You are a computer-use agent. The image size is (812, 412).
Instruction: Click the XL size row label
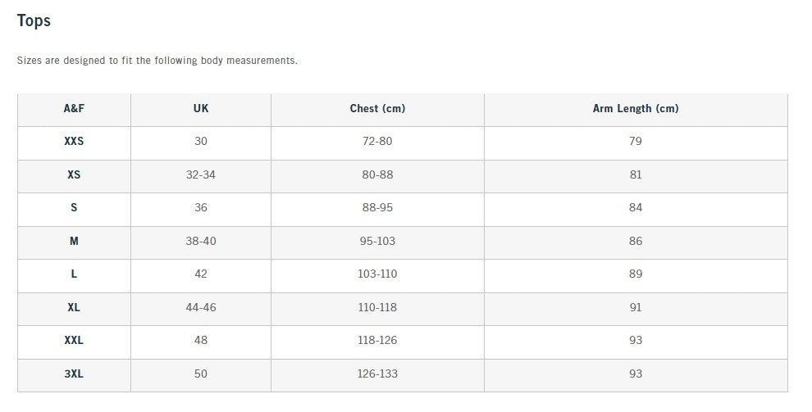(x=74, y=307)
